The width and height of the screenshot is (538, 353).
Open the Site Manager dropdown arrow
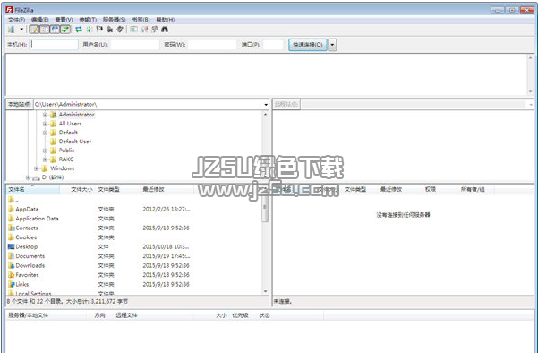(21, 30)
